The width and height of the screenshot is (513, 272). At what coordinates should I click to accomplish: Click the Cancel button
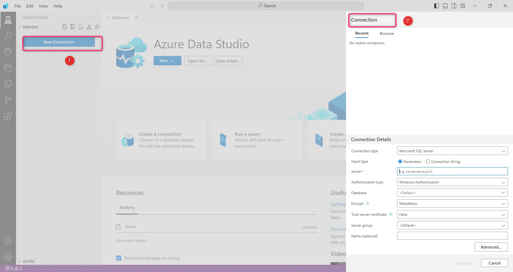tap(494, 263)
